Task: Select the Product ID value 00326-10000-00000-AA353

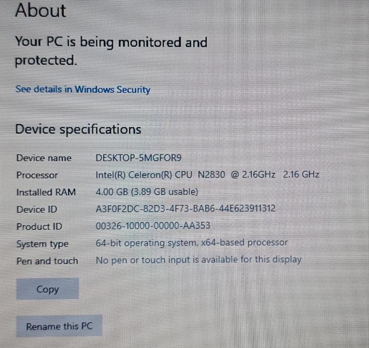Action: pos(153,226)
